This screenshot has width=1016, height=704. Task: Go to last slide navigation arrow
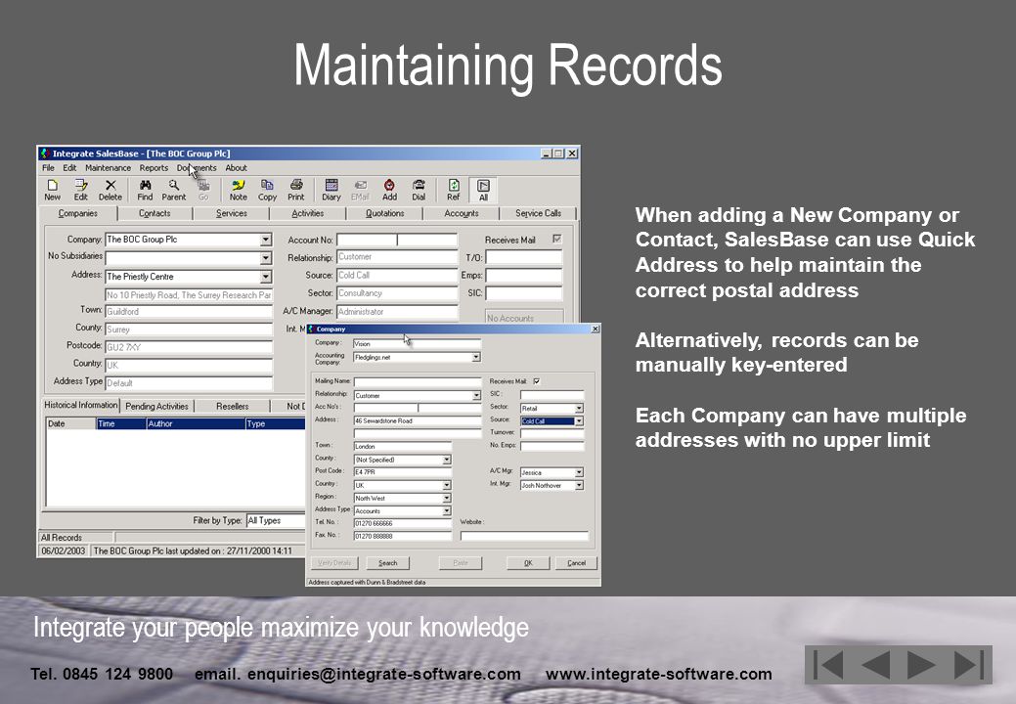(969, 665)
